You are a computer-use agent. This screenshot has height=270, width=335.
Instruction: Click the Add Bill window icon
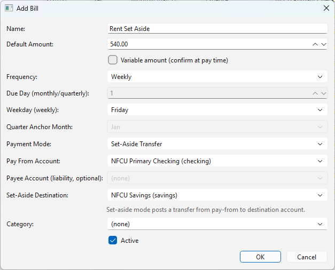click(x=9, y=9)
